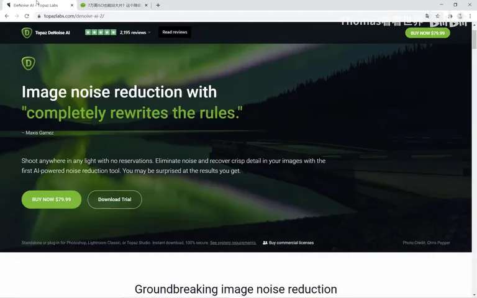Click the Read reviews button

175,32
